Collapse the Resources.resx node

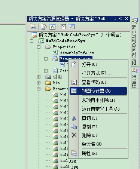pos(46,59)
